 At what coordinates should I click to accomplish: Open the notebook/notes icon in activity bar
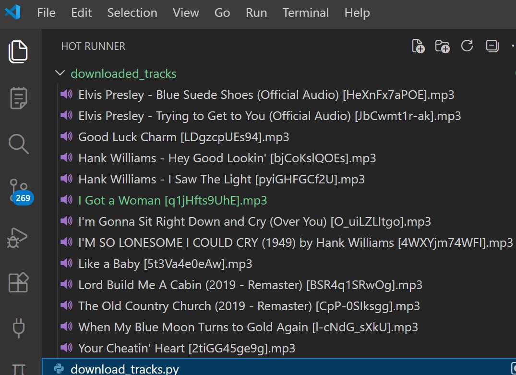tap(18, 98)
